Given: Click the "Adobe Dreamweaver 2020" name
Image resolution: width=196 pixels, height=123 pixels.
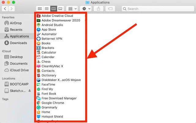Looking at the screenshot, I should [61, 20].
